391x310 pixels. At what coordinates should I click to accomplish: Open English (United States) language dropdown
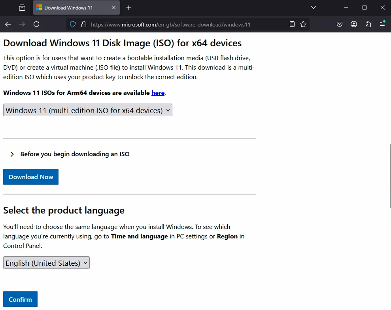click(46, 263)
